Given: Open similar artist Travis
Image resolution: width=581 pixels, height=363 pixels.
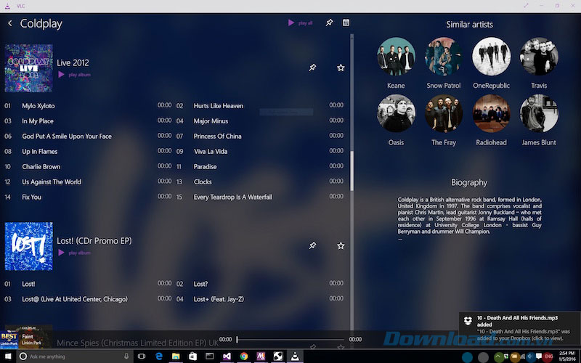Looking at the screenshot, I should [x=539, y=57].
